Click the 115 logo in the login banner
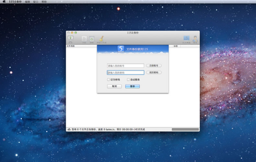The height and width of the screenshot is (162, 256). point(121,49)
